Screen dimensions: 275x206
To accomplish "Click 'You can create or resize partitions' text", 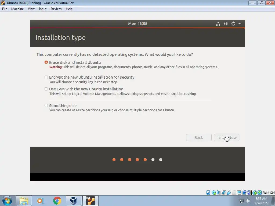I will [112, 110].
